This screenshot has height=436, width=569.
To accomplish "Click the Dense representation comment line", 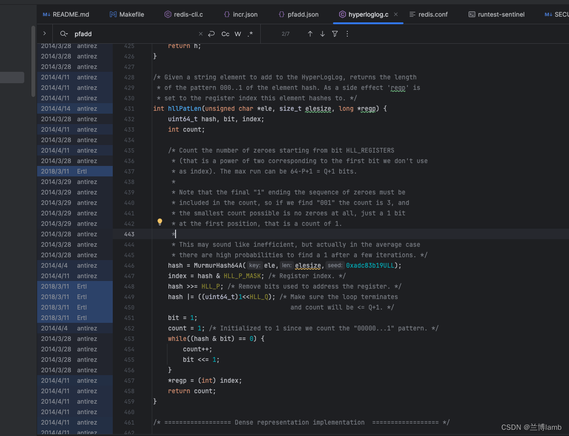I will coord(301,423).
